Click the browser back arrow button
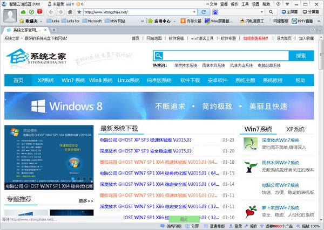The width and height of the screenshot is (324, 230). tap(51, 12)
